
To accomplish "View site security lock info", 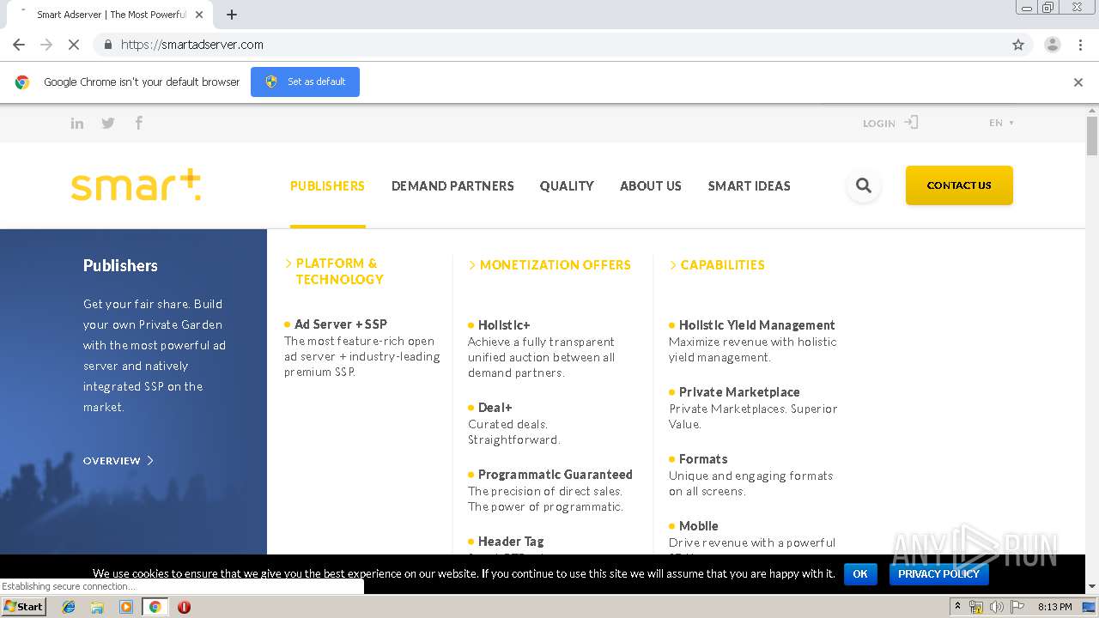I will (x=107, y=45).
